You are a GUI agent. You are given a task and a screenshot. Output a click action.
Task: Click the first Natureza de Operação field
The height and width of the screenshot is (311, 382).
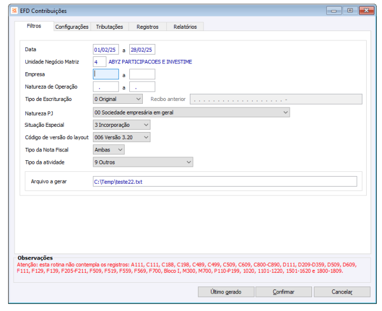[x=106, y=87]
